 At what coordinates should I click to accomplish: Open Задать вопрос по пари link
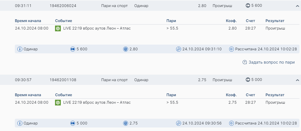[272, 62]
